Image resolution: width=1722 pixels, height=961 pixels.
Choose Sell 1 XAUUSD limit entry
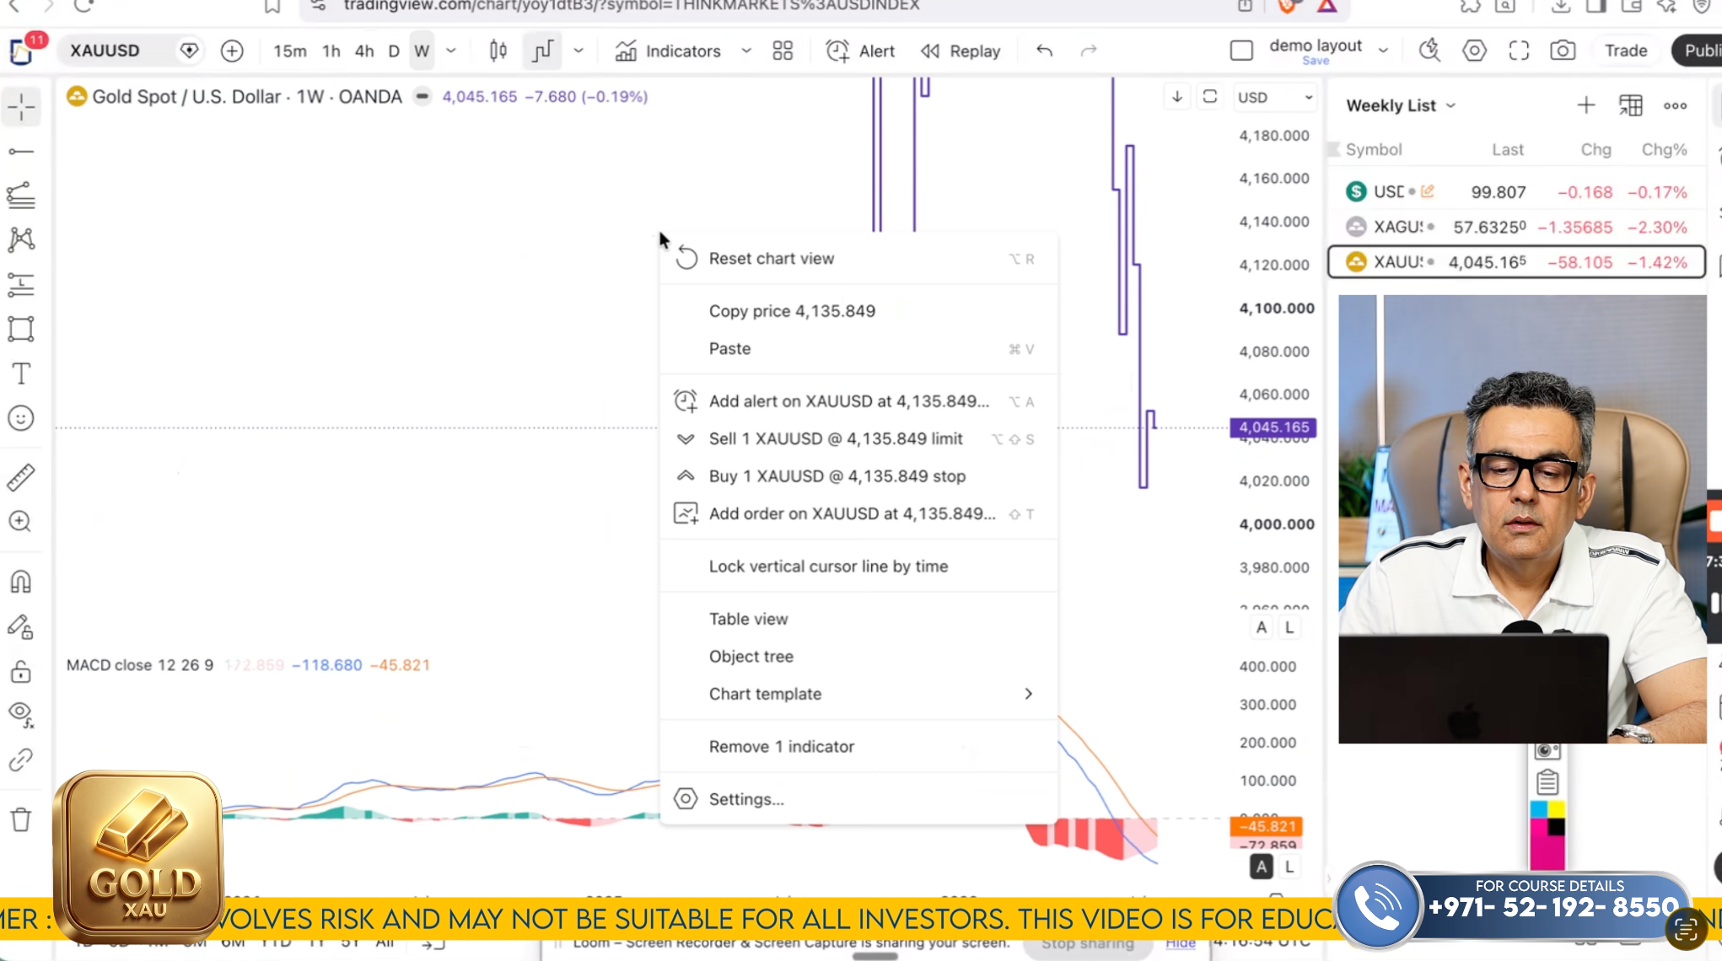pyautogui.click(x=858, y=439)
